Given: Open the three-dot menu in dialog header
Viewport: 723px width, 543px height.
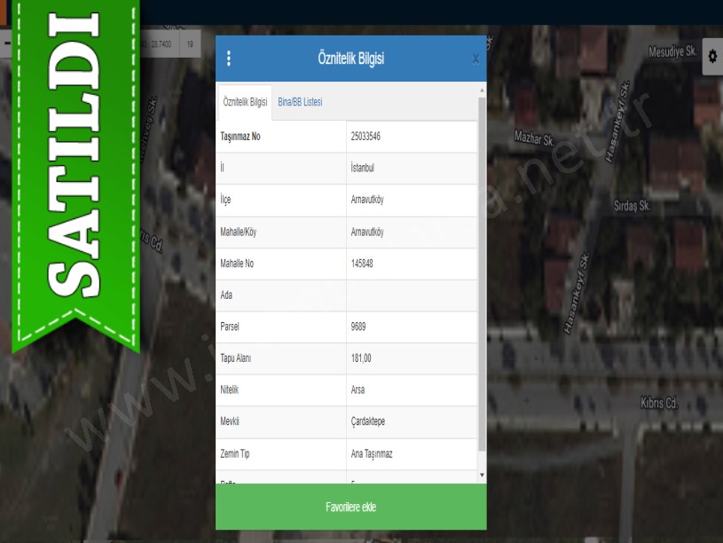Looking at the screenshot, I should pos(229,59).
